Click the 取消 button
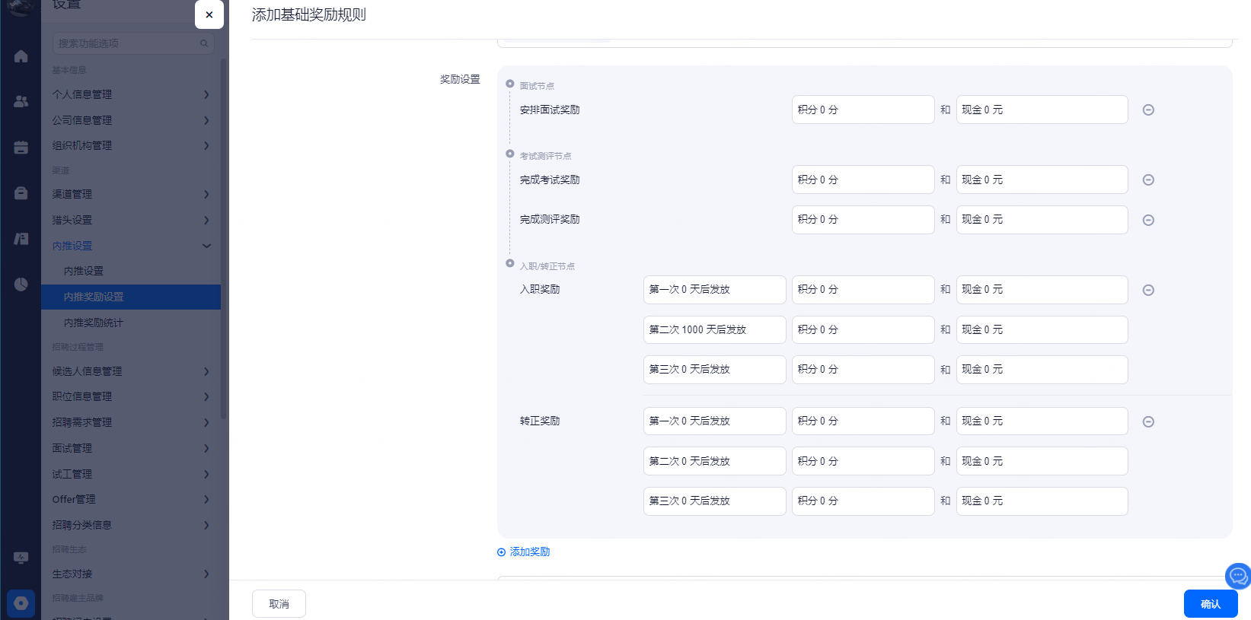The height and width of the screenshot is (620, 1251). point(279,604)
